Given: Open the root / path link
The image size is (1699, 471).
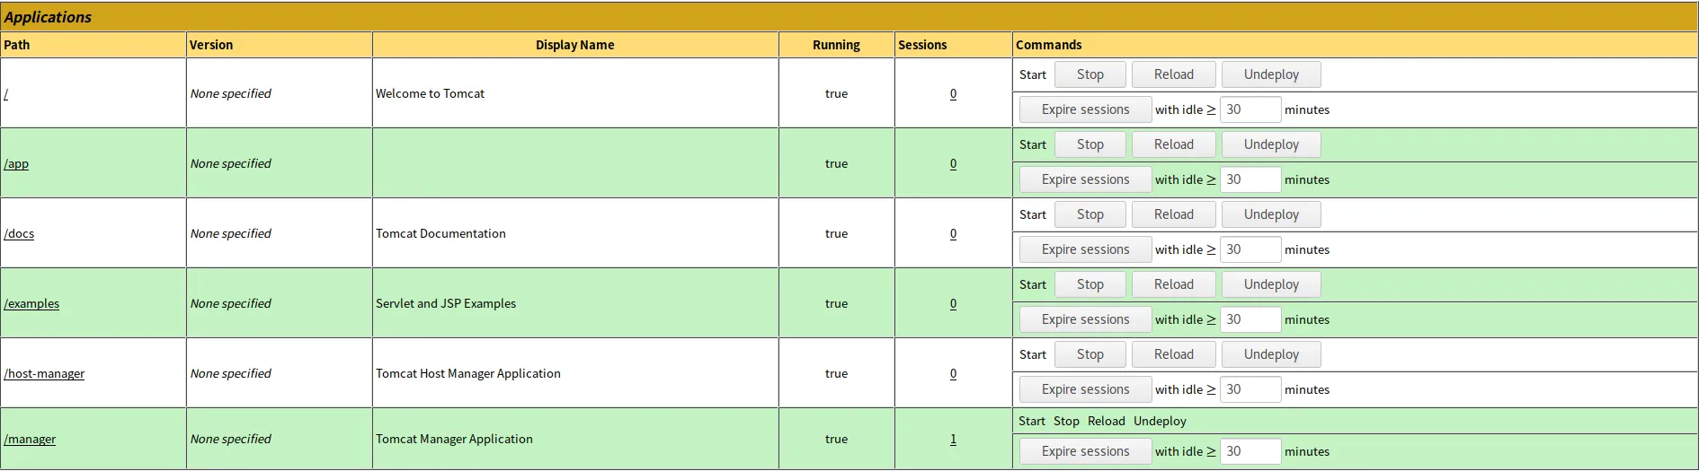Looking at the screenshot, I should coord(6,93).
